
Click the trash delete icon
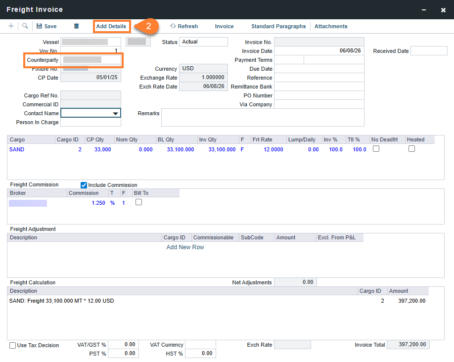[77, 26]
